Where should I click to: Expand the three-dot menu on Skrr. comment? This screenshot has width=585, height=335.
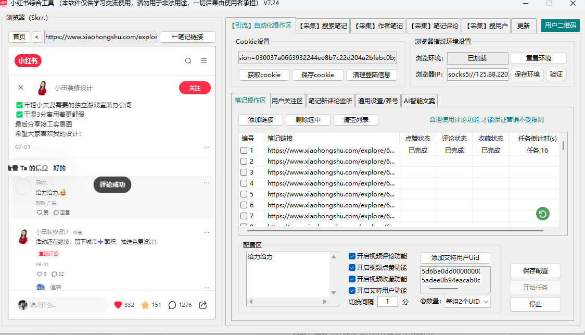207,183
